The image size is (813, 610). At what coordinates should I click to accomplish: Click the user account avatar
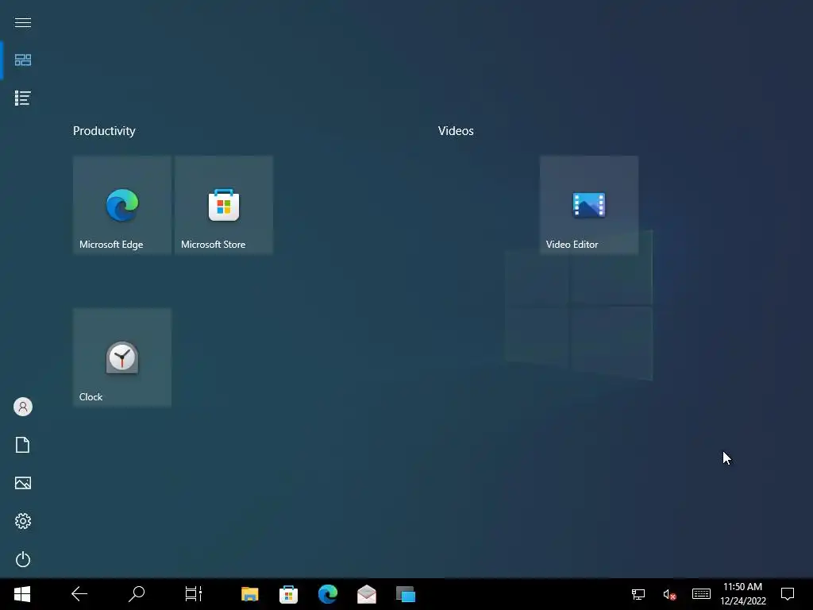(x=23, y=407)
